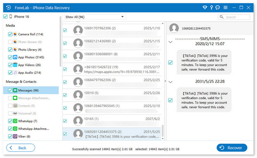The width and height of the screenshot is (257, 158).
Task: Click contact avatar in message detail header
Action: [174, 28]
